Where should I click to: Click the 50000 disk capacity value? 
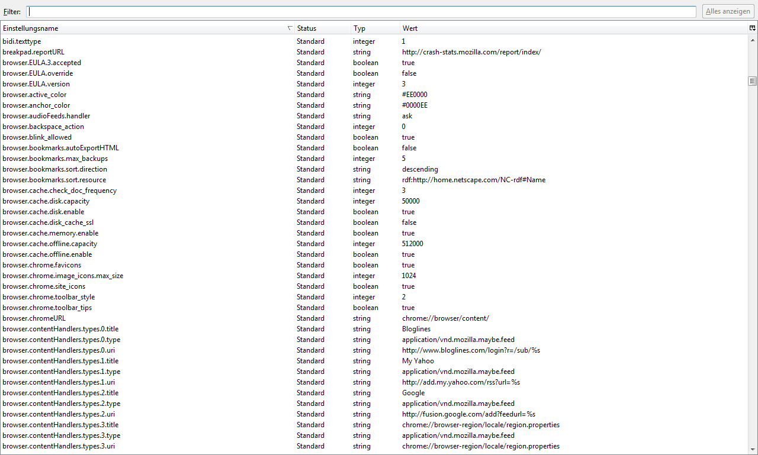pos(411,201)
